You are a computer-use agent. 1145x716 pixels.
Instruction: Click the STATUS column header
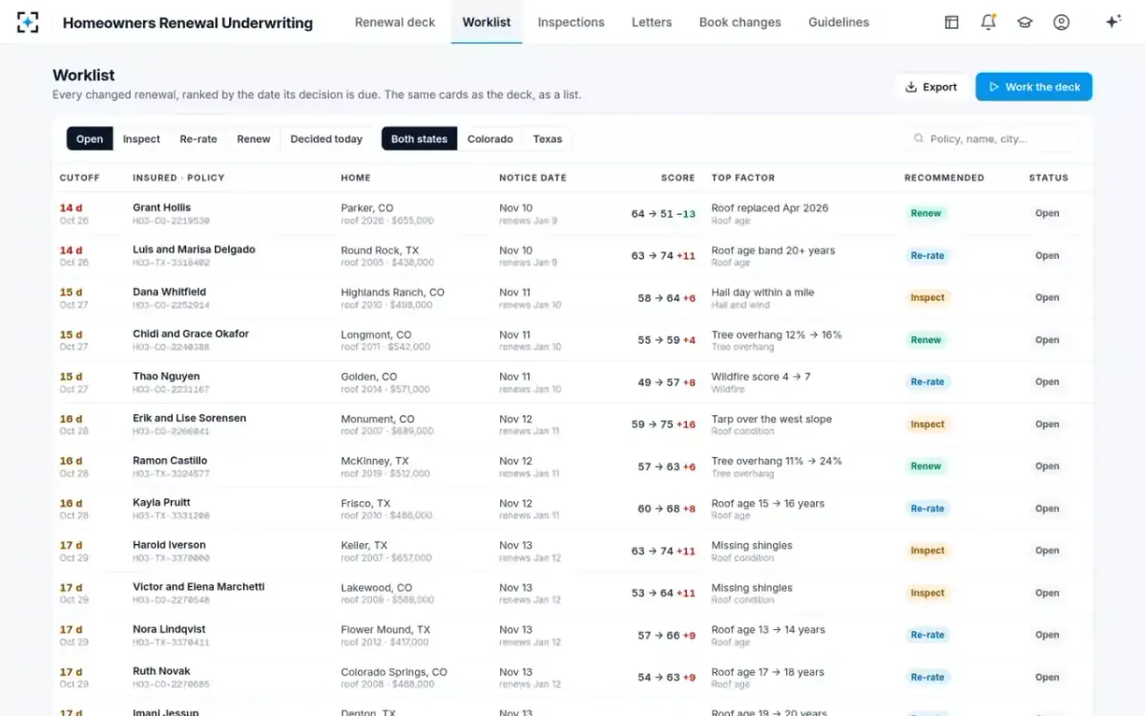[1049, 178]
